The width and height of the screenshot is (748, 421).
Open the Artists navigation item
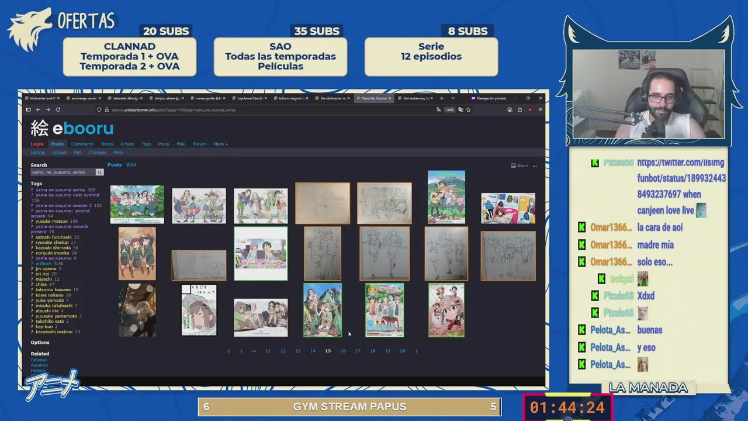click(127, 144)
